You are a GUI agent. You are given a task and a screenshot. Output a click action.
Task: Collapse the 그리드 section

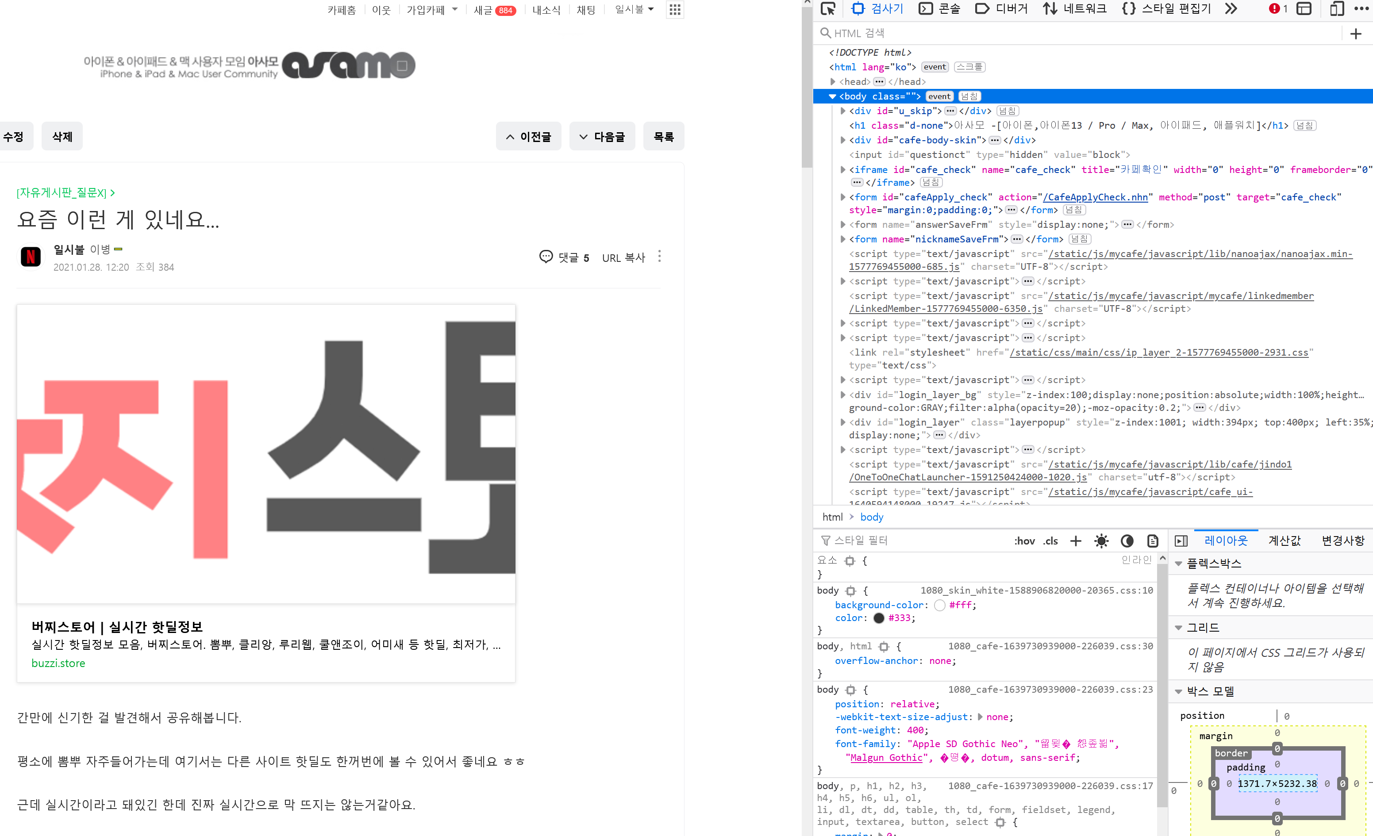(x=1178, y=628)
